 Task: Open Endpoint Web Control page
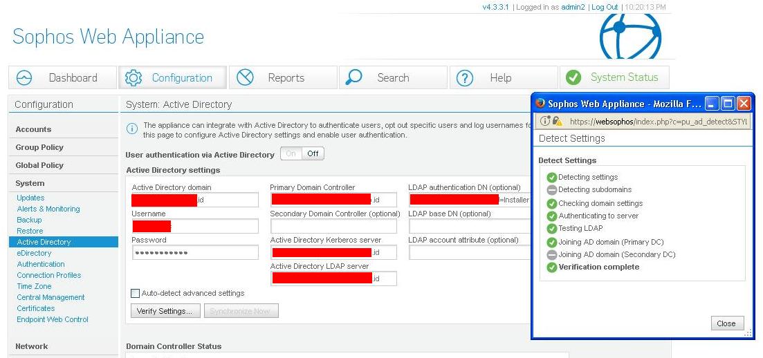coord(53,319)
